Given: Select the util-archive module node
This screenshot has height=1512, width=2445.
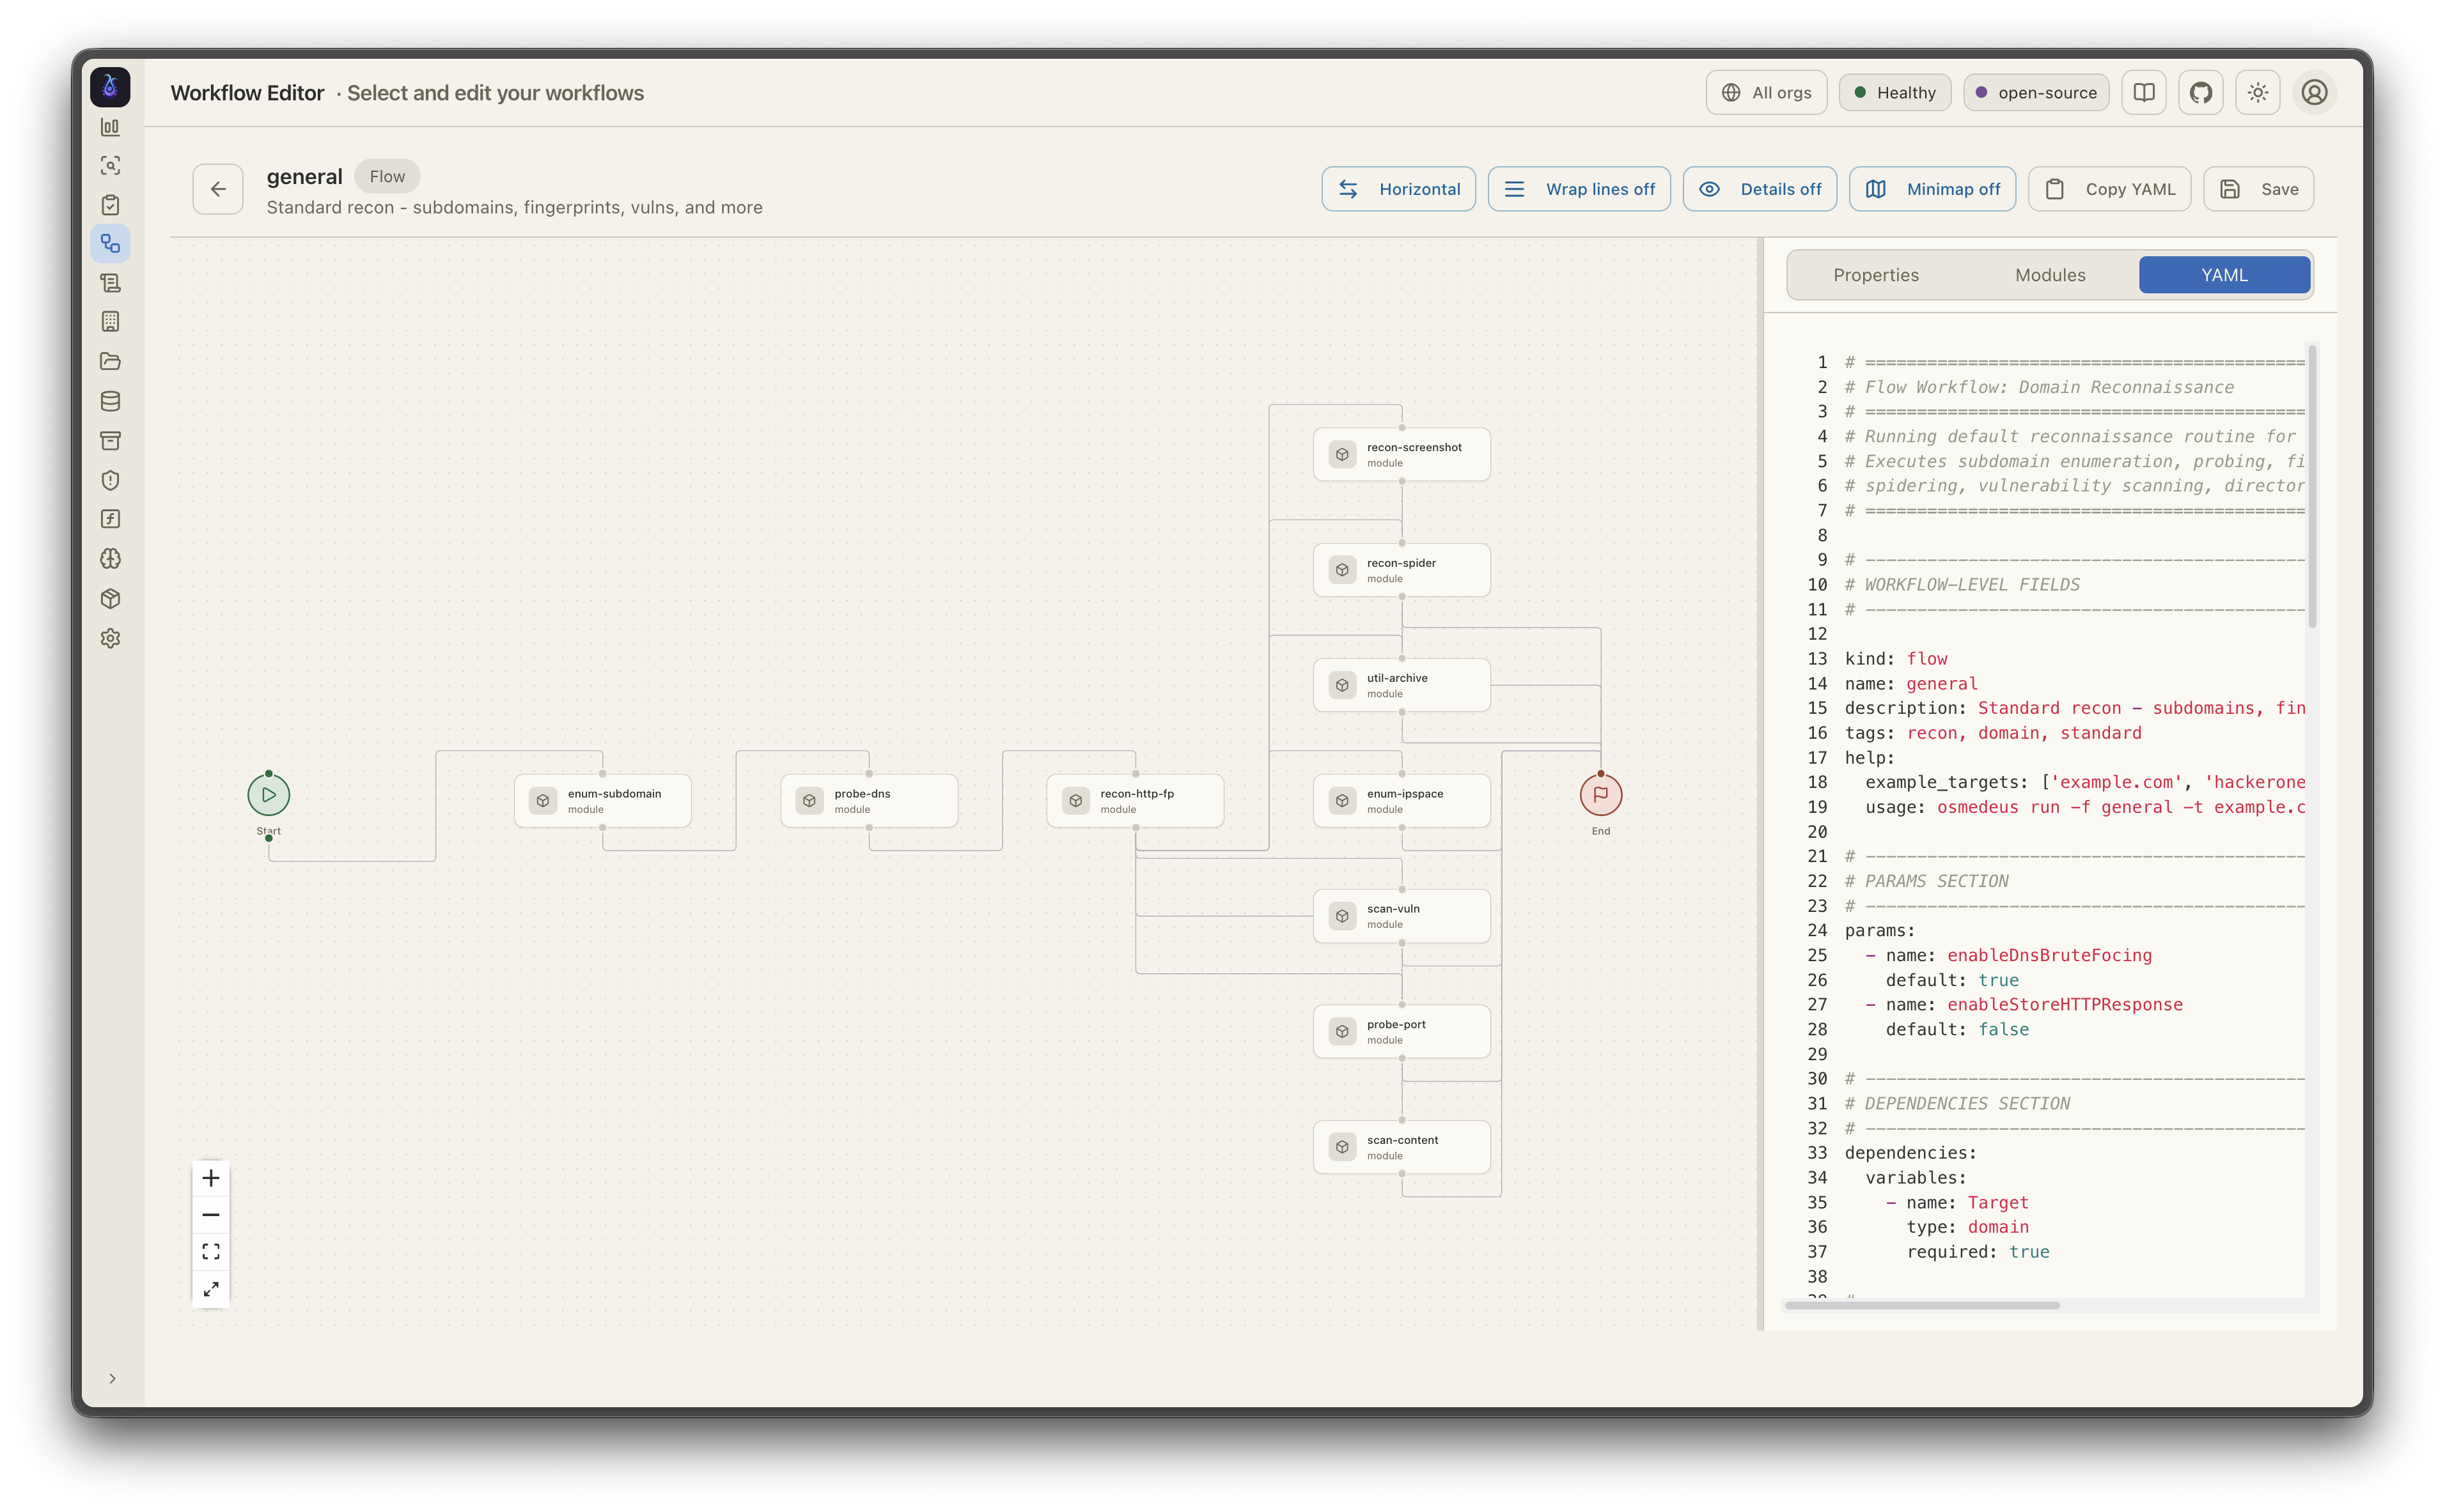Looking at the screenshot, I should point(1402,685).
